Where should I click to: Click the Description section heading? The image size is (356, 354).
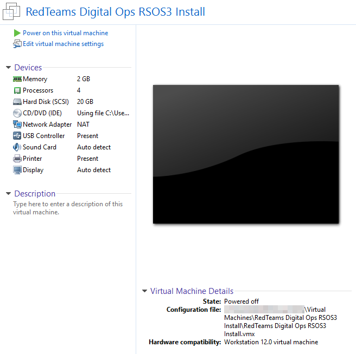pos(35,194)
